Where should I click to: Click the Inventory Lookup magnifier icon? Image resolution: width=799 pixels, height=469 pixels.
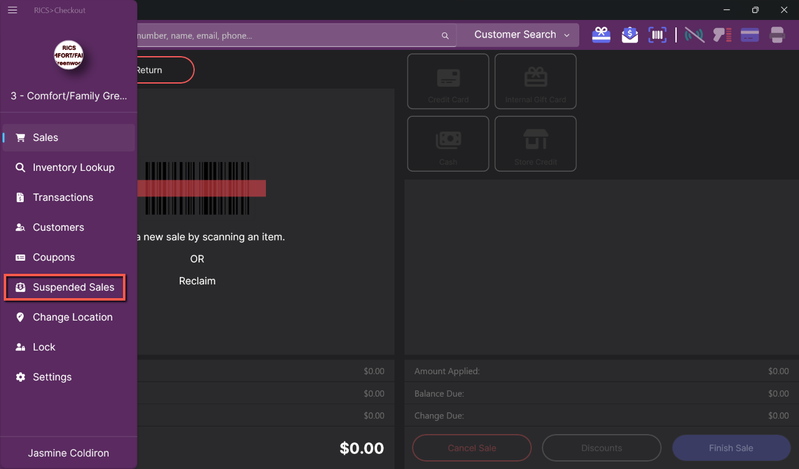(21, 168)
